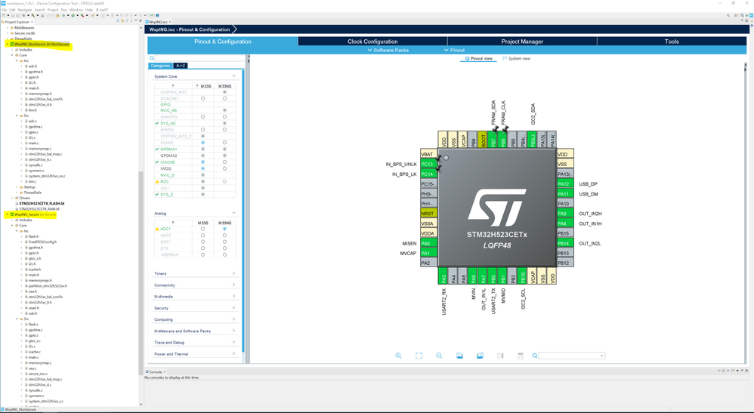Select M33S radio for ADC1

203,229
